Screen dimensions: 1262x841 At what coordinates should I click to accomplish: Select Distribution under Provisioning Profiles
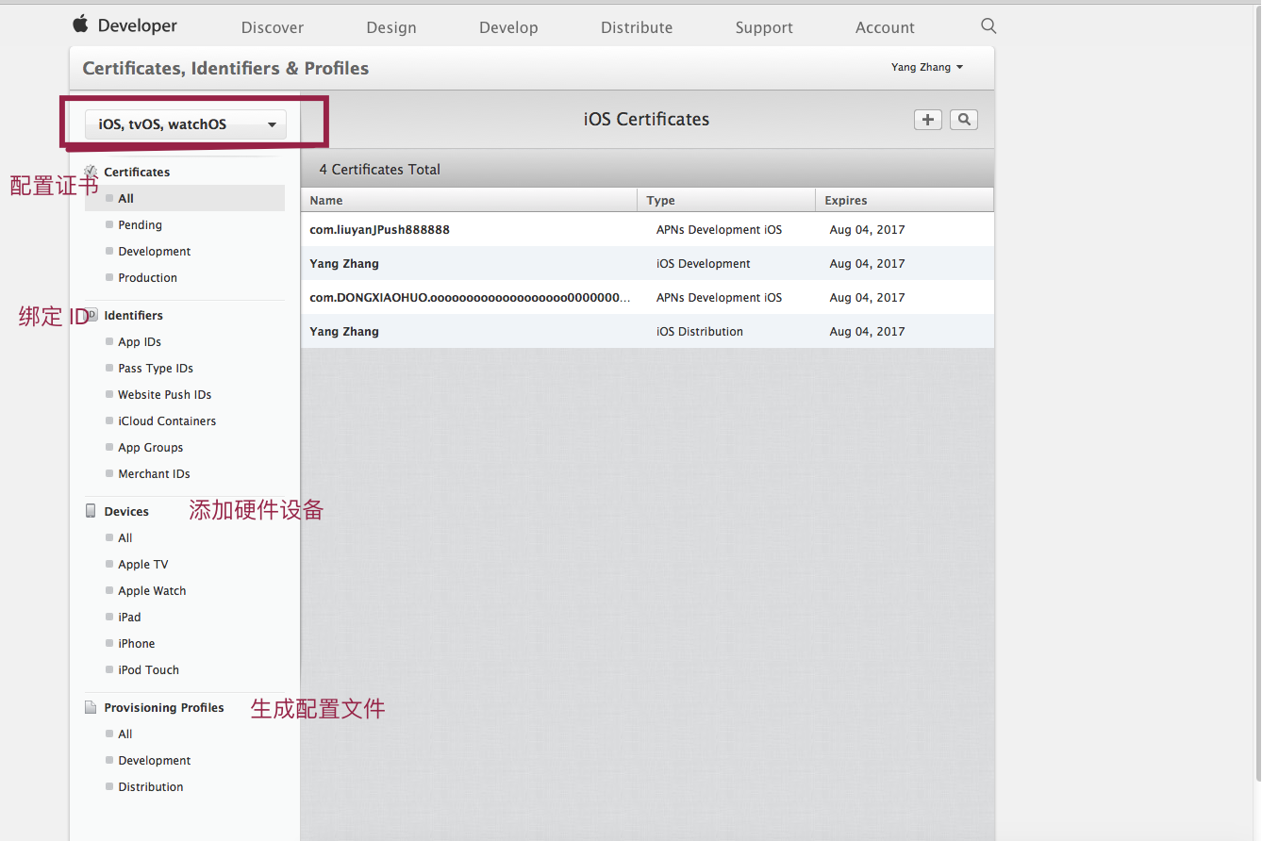[150, 786]
